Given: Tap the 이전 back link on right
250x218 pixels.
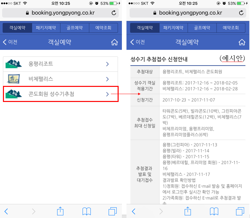Looking at the screenshot, I should coord(138,42).
